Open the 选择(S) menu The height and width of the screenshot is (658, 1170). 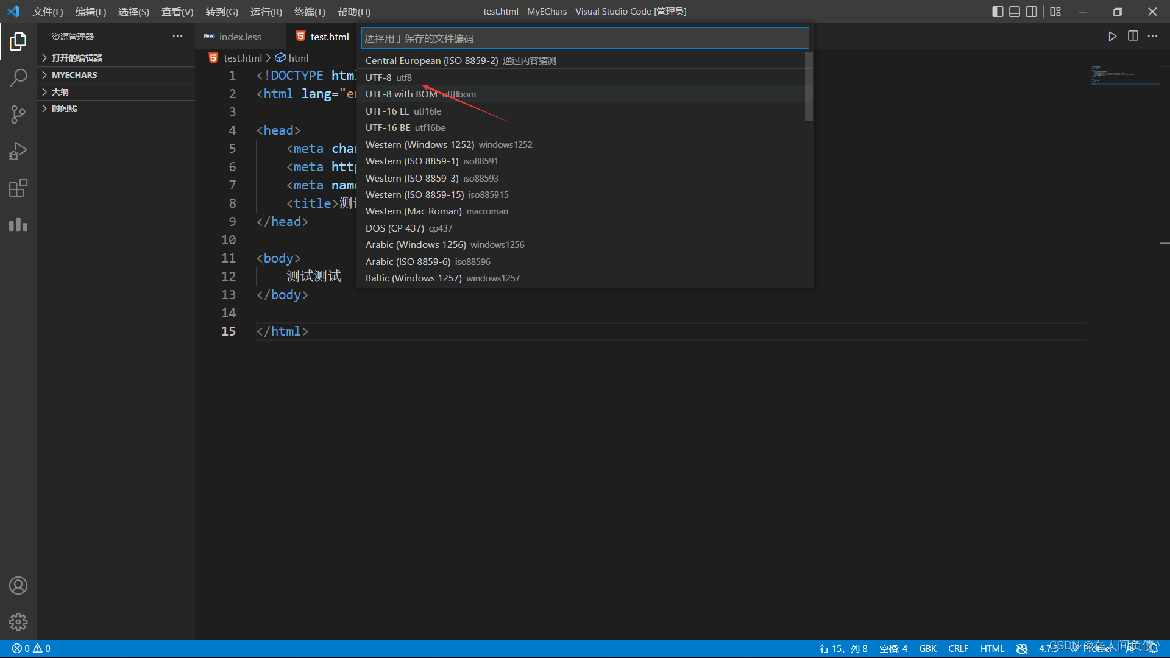[133, 12]
